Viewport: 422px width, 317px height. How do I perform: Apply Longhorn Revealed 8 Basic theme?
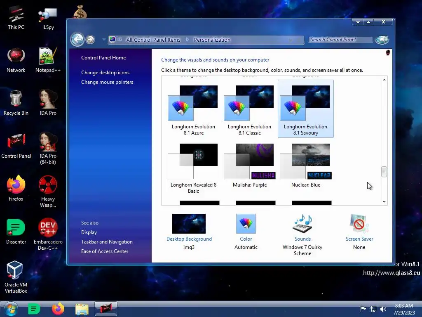tap(193, 168)
